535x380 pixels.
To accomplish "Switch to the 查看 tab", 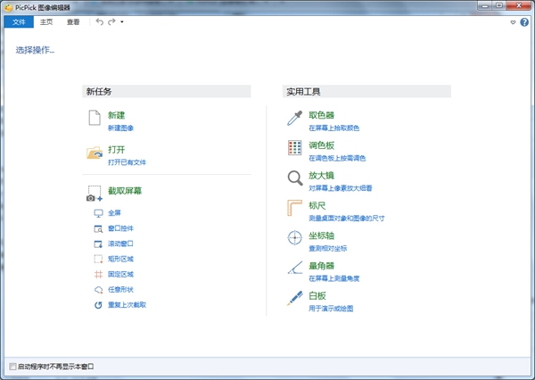I will (x=73, y=21).
